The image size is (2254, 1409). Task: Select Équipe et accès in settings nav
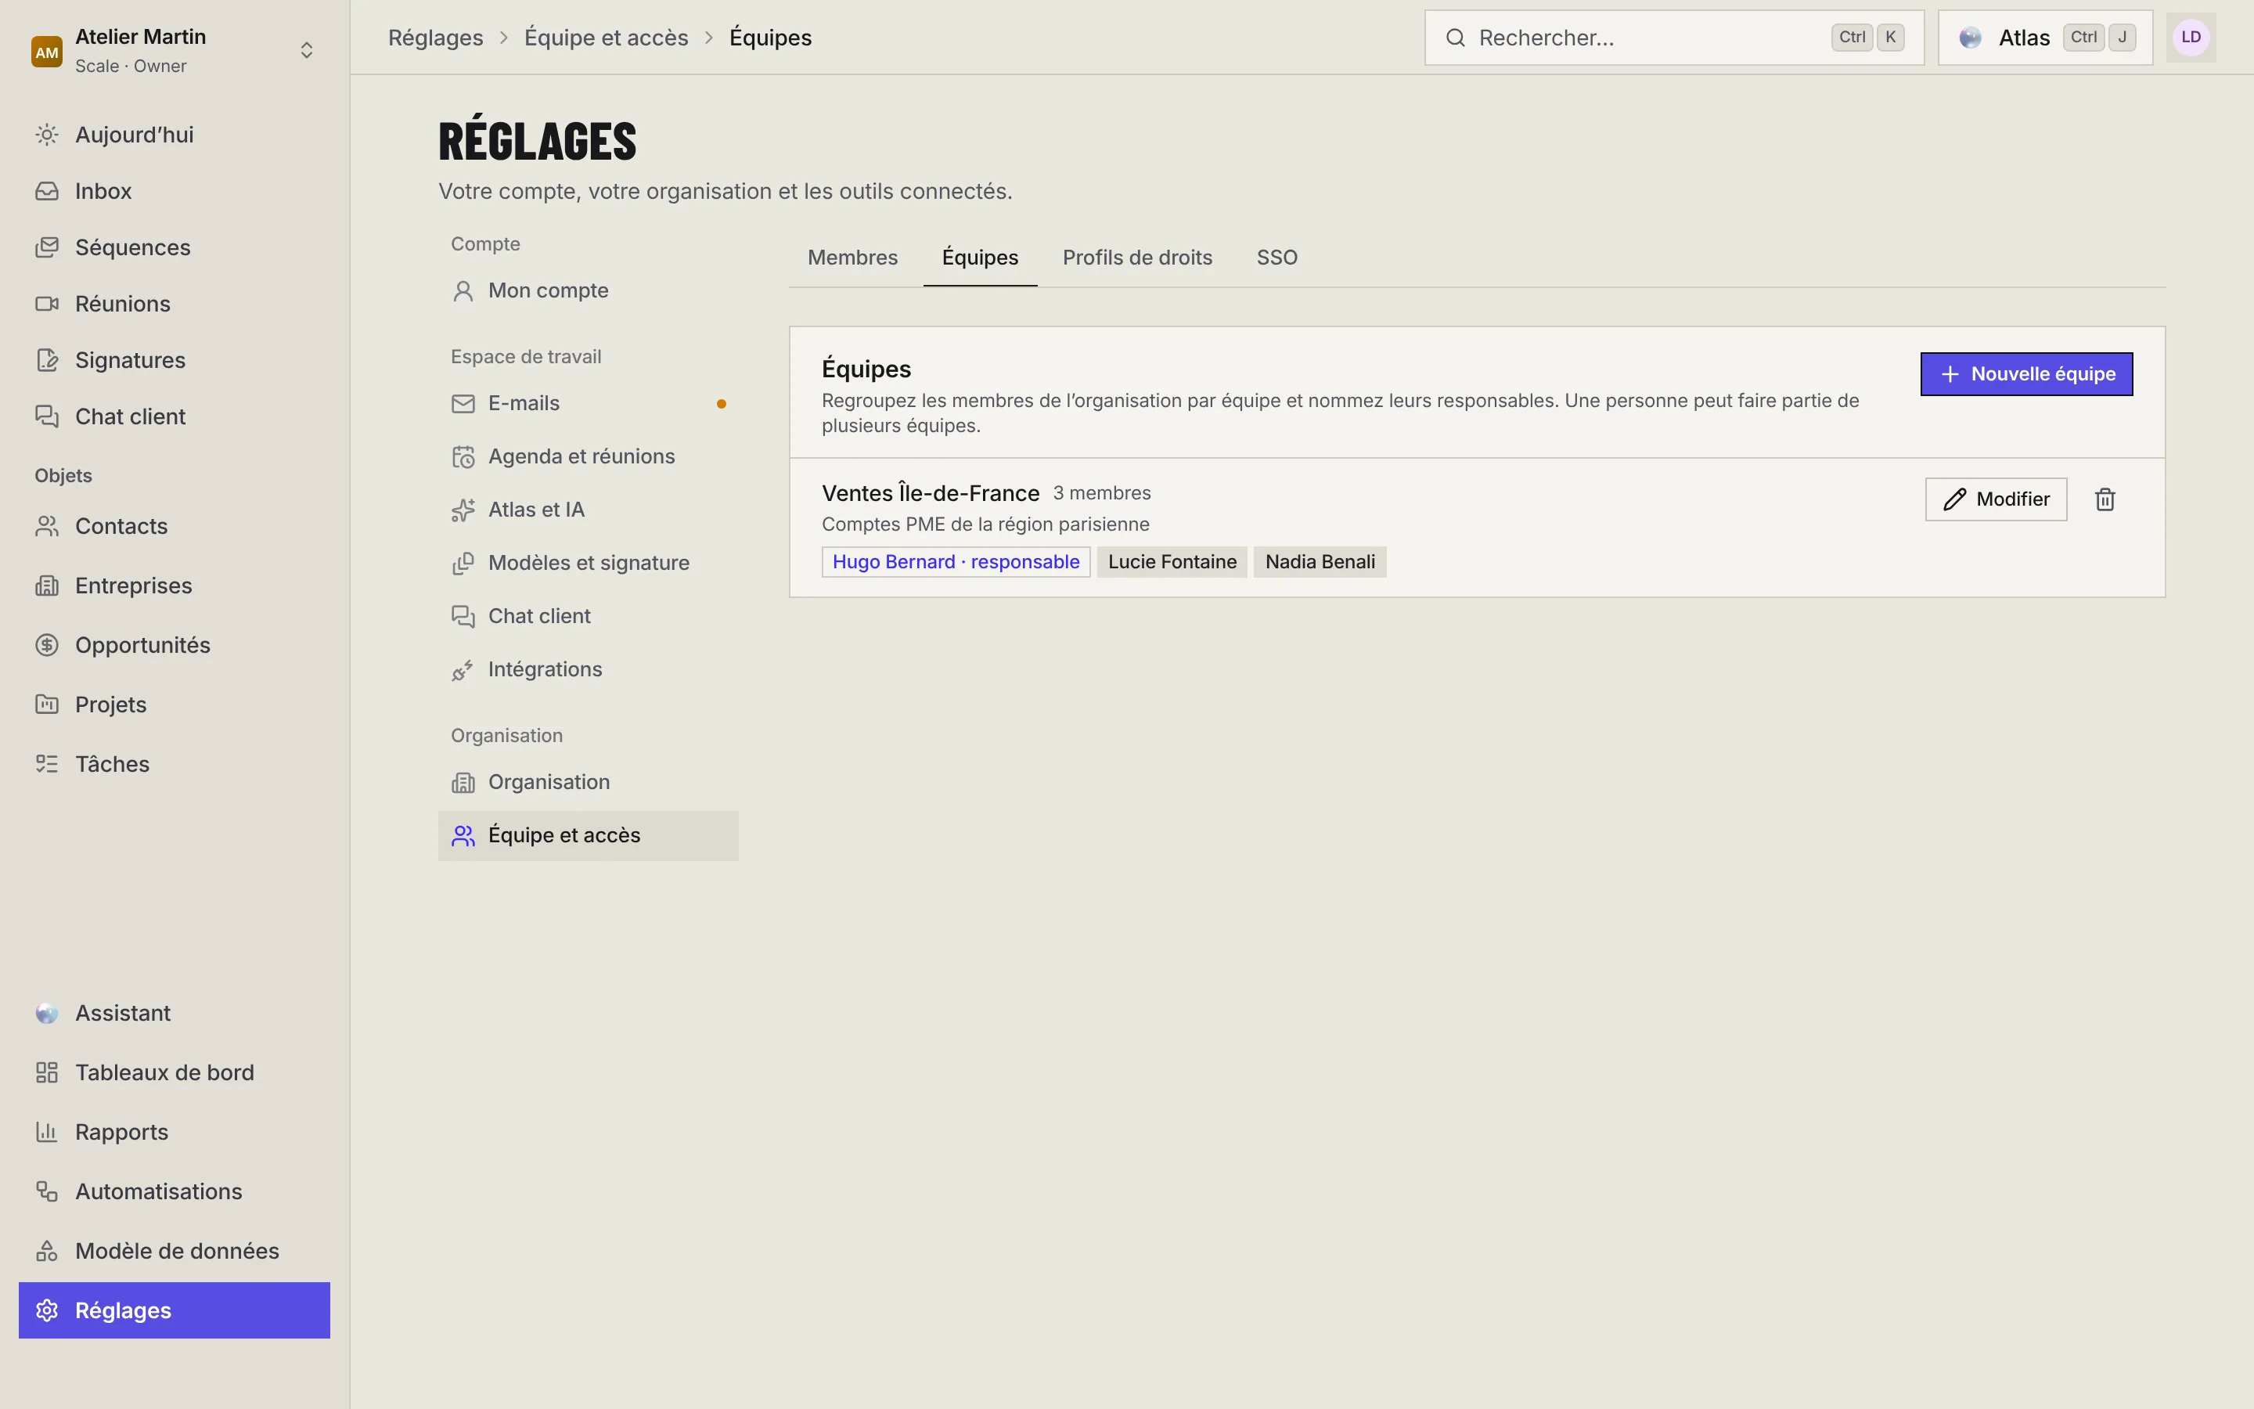tap(588, 836)
